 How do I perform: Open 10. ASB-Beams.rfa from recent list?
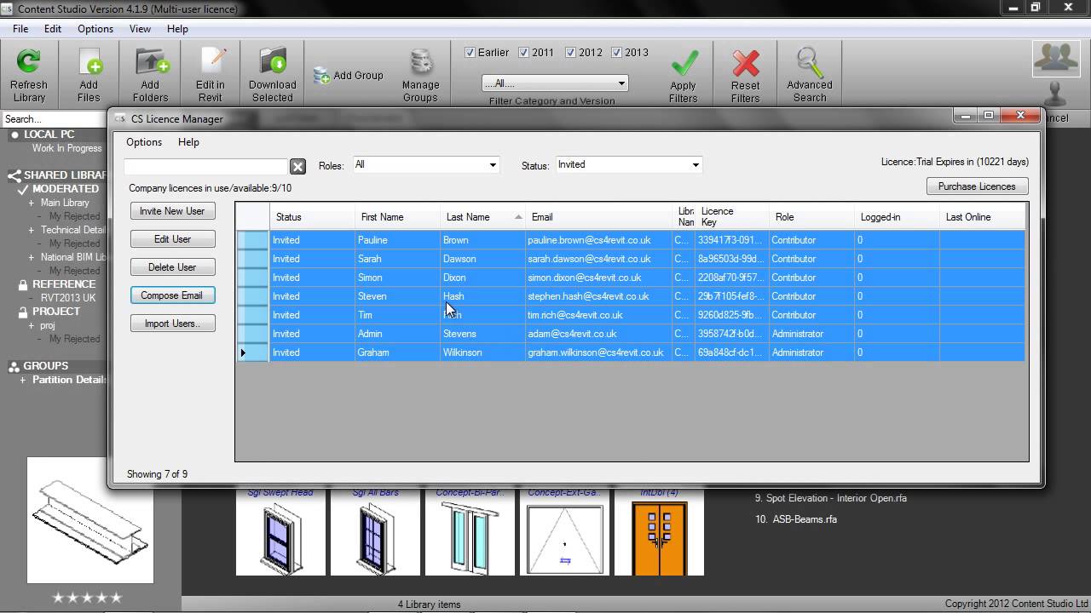pos(796,519)
